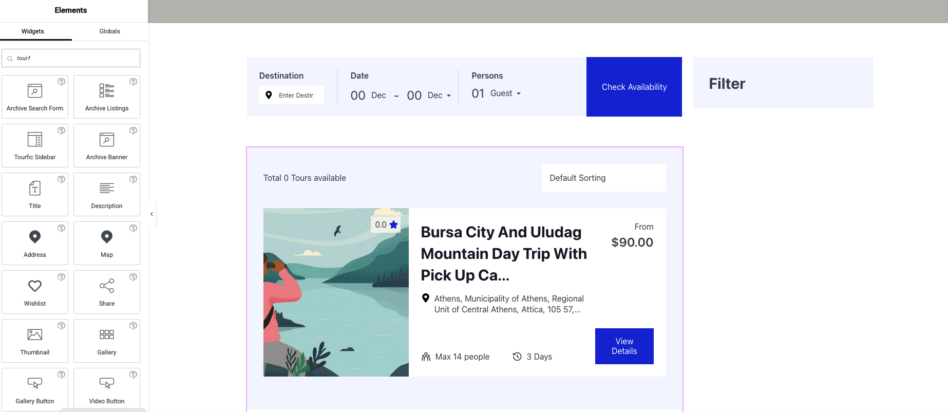Open the date range dropdown arrow
The image size is (948, 412).
click(x=449, y=96)
